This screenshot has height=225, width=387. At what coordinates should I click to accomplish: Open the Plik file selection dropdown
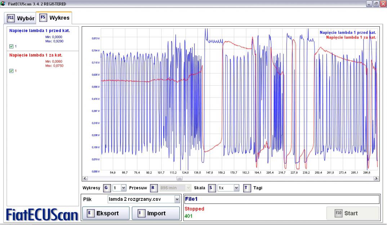(x=177, y=199)
